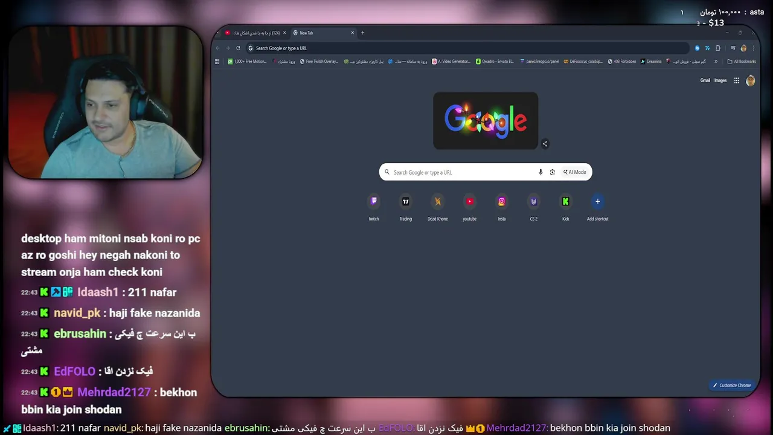The image size is (773, 435).
Task: Open the Kick shortcut
Action: pyautogui.click(x=566, y=207)
